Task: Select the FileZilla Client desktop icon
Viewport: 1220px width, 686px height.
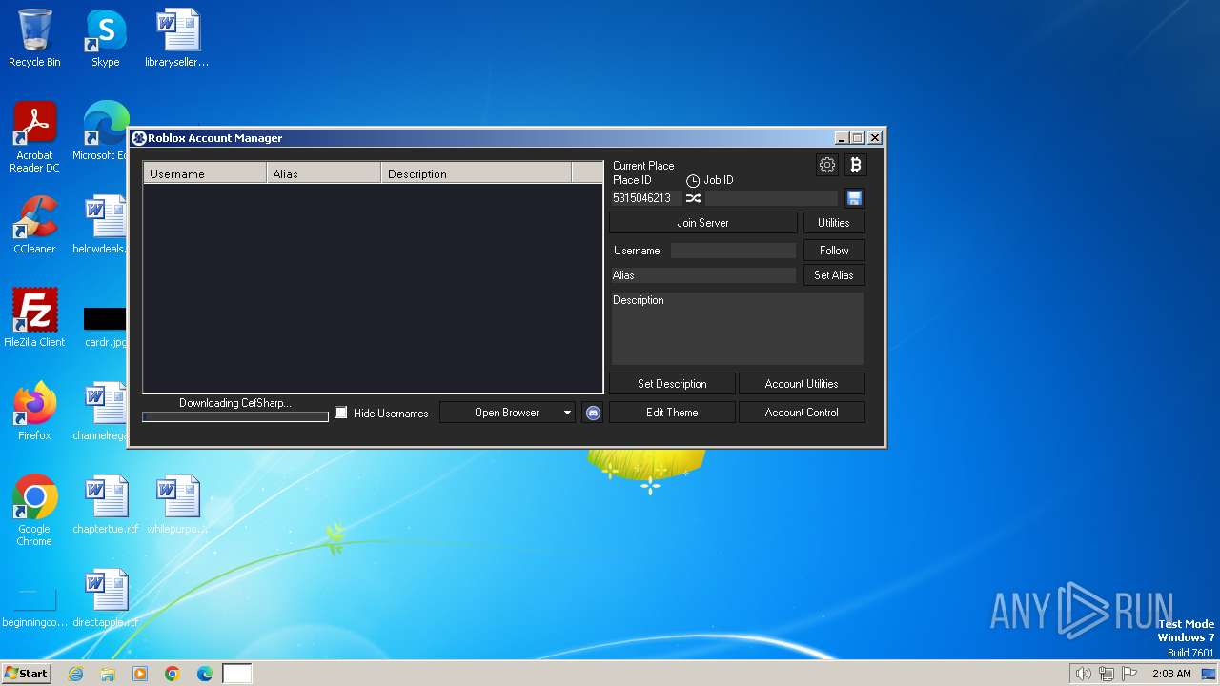Action: click(x=34, y=318)
